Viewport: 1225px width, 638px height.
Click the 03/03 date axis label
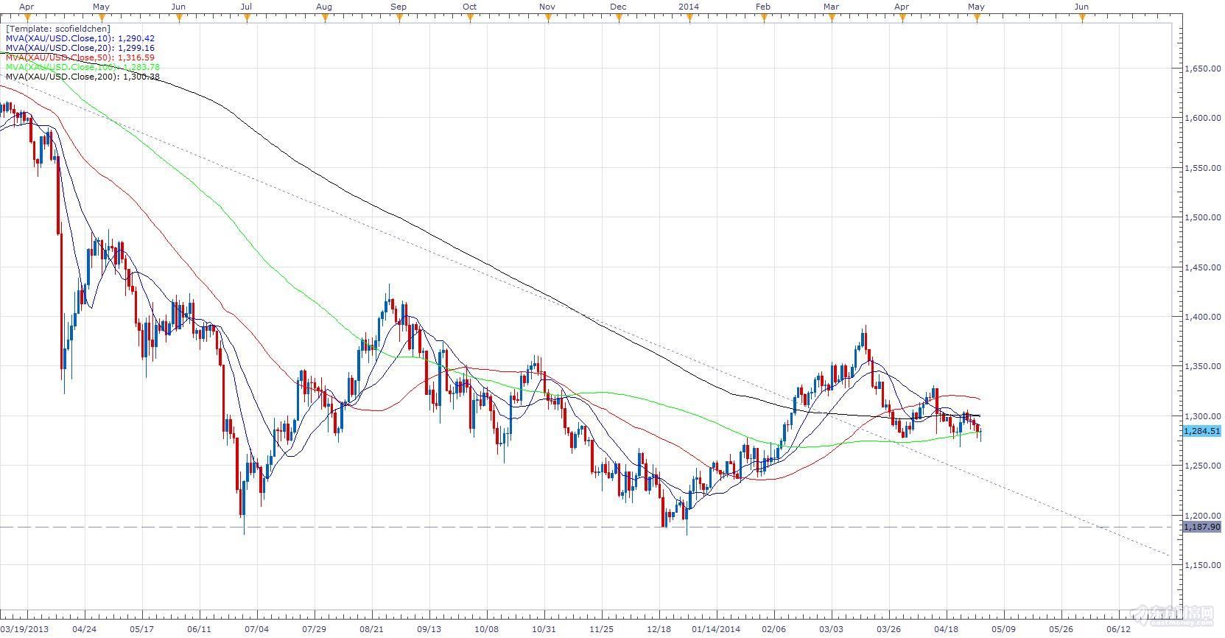(832, 629)
